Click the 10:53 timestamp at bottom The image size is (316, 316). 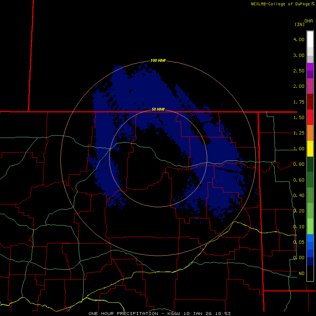[x=223, y=314]
